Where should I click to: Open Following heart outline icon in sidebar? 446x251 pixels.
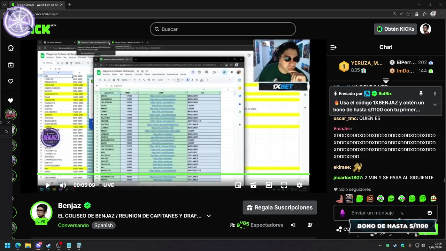(11, 81)
